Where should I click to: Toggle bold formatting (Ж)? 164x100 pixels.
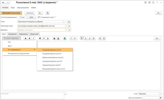pos(40,38)
